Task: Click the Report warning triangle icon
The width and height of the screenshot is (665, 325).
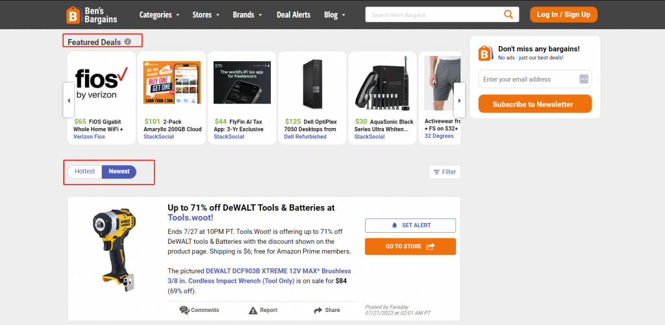Action: pyautogui.click(x=253, y=310)
